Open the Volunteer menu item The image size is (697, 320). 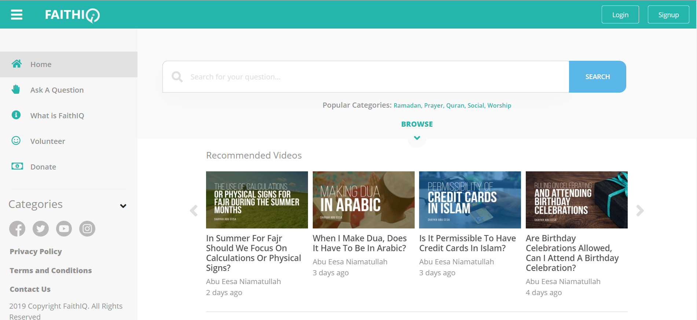coord(48,141)
